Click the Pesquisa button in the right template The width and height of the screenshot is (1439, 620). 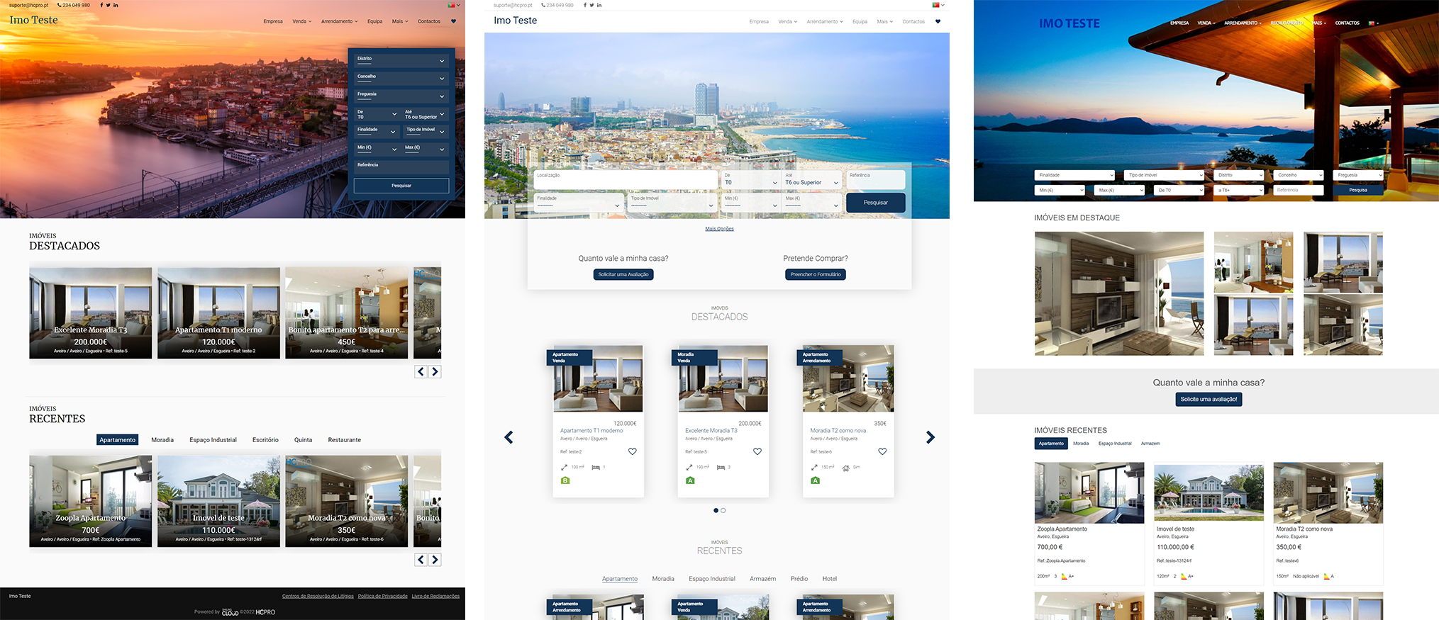pos(1358,190)
